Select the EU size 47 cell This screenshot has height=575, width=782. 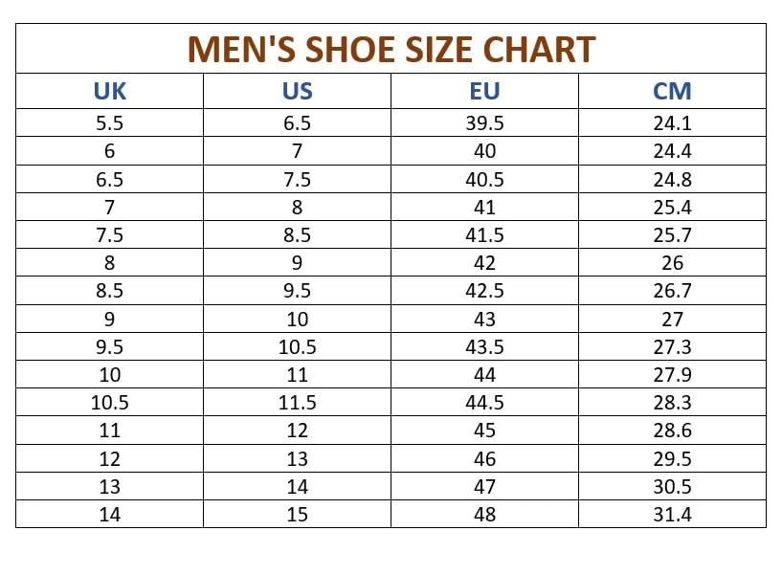click(484, 486)
